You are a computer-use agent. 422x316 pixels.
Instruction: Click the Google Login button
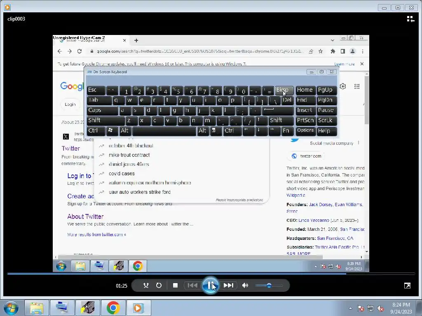pos(70,104)
